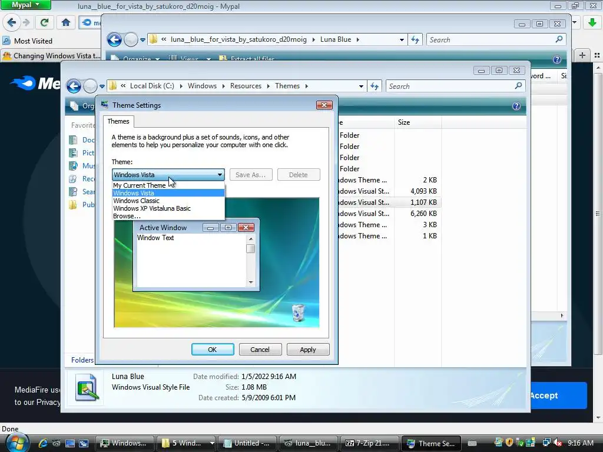Open Searches favorite link in sidebar

click(82, 192)
